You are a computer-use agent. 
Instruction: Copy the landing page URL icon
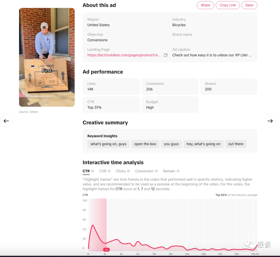coord(165,55)
